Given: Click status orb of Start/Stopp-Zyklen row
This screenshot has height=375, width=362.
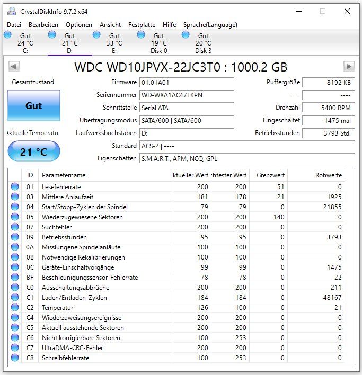Looking at the screenshot, I should (x=15, y=207).
